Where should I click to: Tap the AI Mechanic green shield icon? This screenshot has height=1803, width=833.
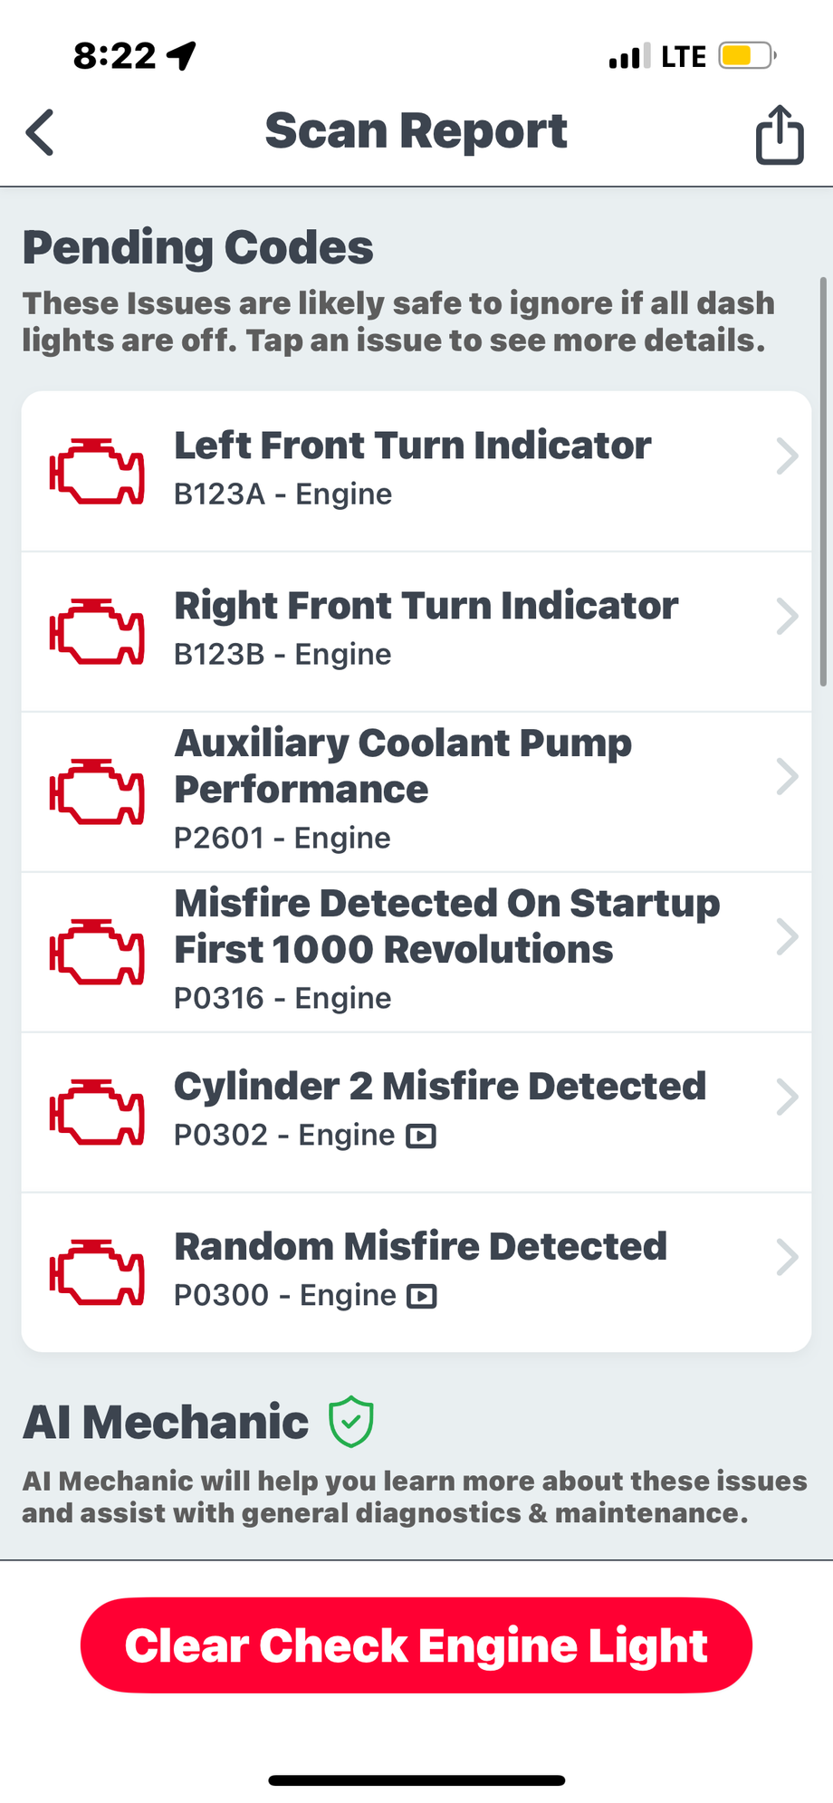coord(350,1421)
